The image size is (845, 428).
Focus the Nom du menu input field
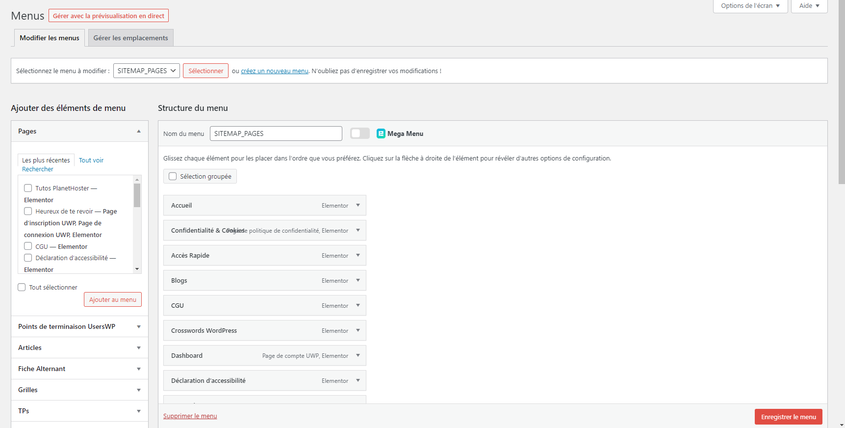[x=276, y=134]
